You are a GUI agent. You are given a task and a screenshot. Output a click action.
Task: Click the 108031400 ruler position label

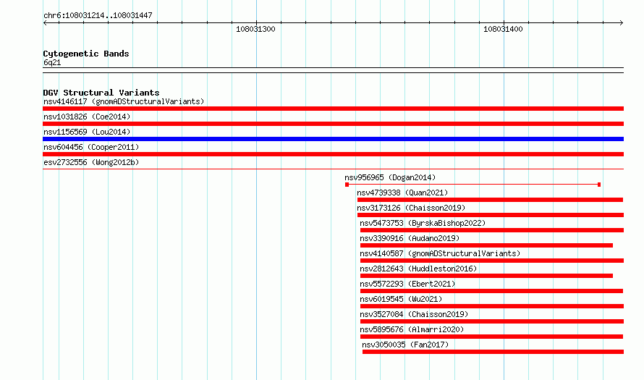503,29
